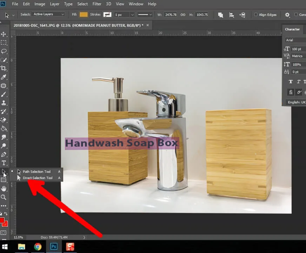Open path operations gear settings in options bar
The height and width of the screenshot is (253, 306).
(287, 14)
